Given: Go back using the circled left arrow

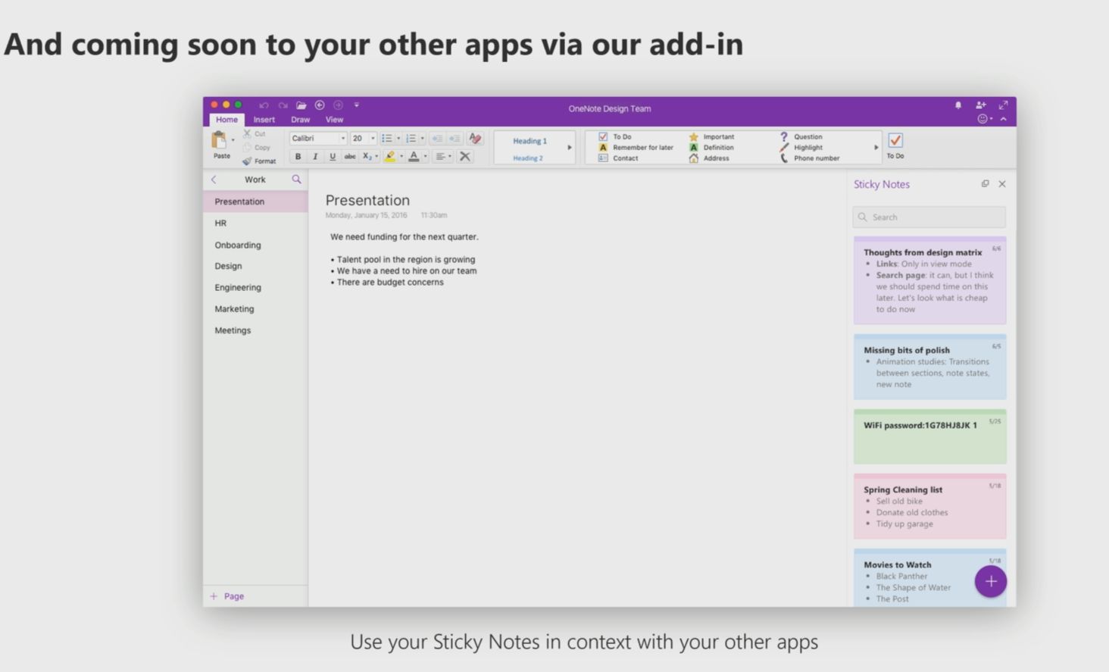Looking at the screenshot, I should (x=320, y=105).
